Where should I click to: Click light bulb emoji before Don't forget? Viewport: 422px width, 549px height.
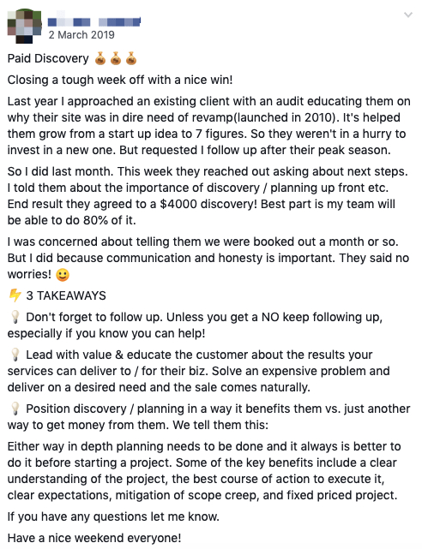coord(15,317)
